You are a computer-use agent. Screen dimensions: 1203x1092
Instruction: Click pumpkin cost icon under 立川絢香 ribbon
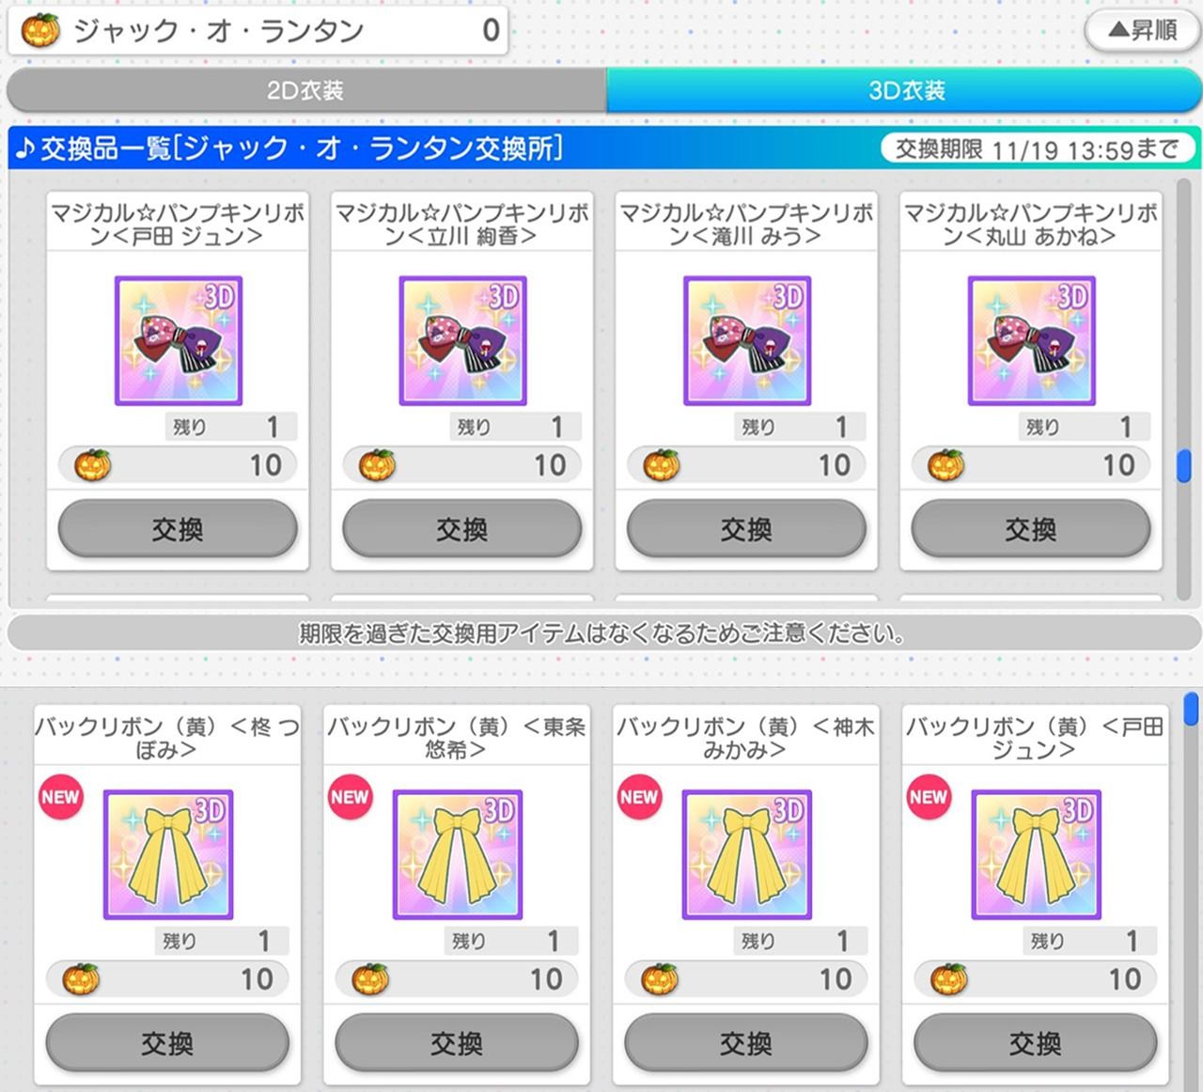click(x=377, y=465)
